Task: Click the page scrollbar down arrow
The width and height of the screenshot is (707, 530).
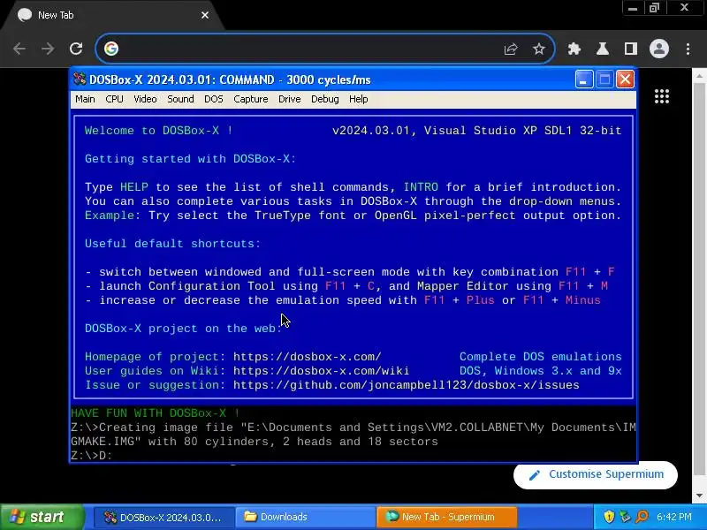Action: point(699,496)
